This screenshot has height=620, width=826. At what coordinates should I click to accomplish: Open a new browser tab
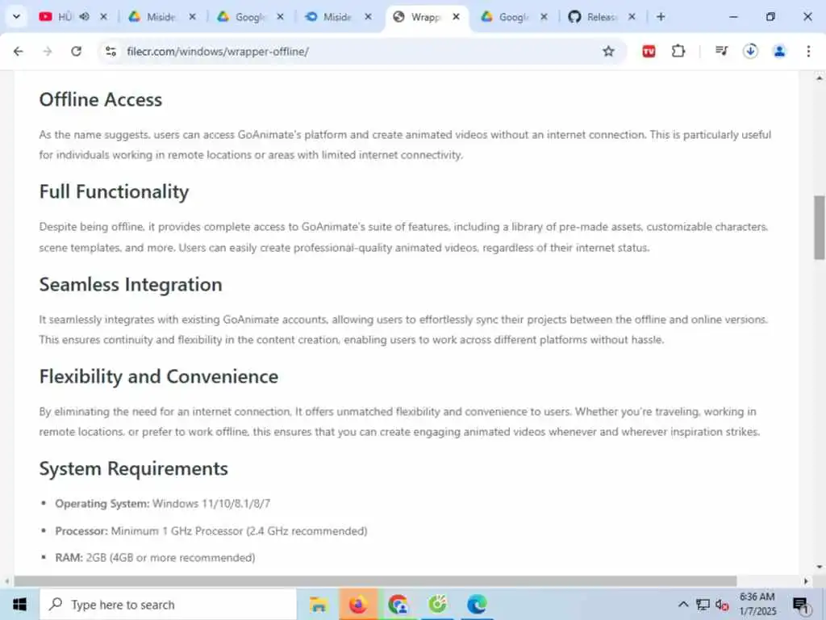(661, 17)
